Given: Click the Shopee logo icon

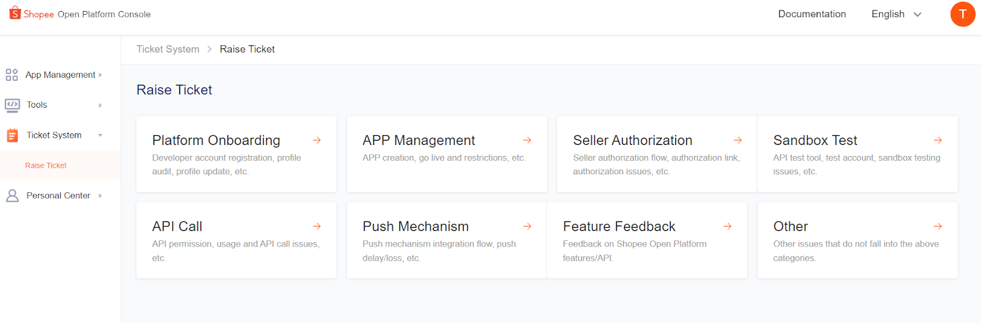Looking at the screenshot, I should (x=15, y=13).
